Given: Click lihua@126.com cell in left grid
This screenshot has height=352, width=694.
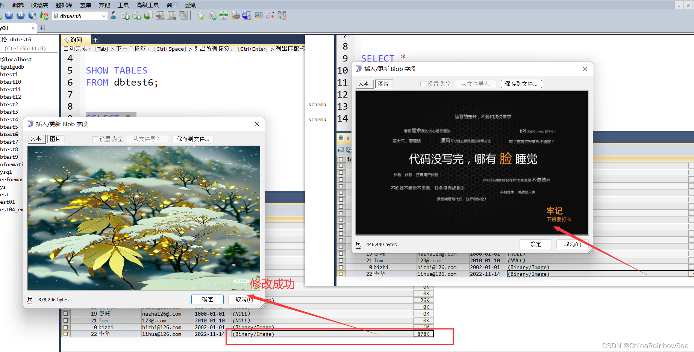Looking at the screenshot, I should coord(168,334).
